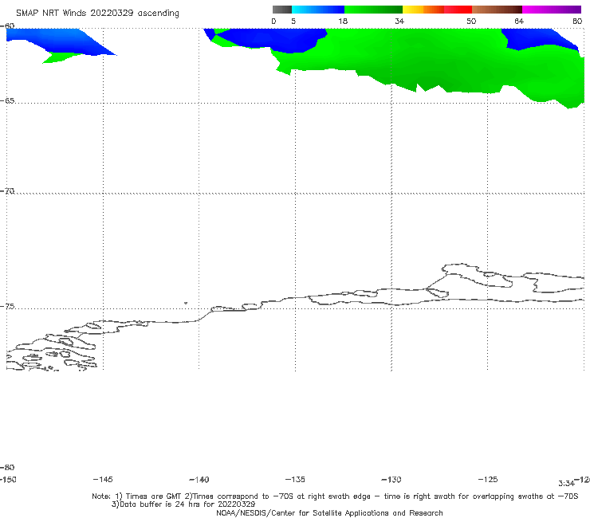Click the note '3)Data buffer is 24 hrs'

pyautogui.click(x=183, y=504)
